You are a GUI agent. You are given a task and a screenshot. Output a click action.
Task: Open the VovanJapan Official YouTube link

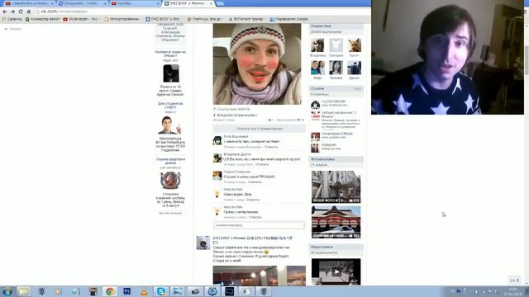(x=336, y=134)
